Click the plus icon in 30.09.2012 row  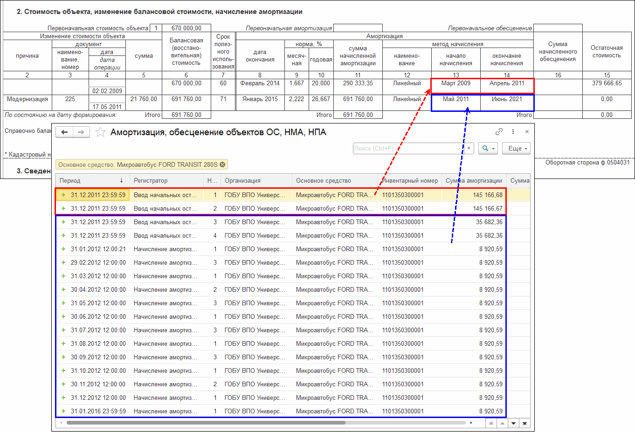[x=63, y=357]
